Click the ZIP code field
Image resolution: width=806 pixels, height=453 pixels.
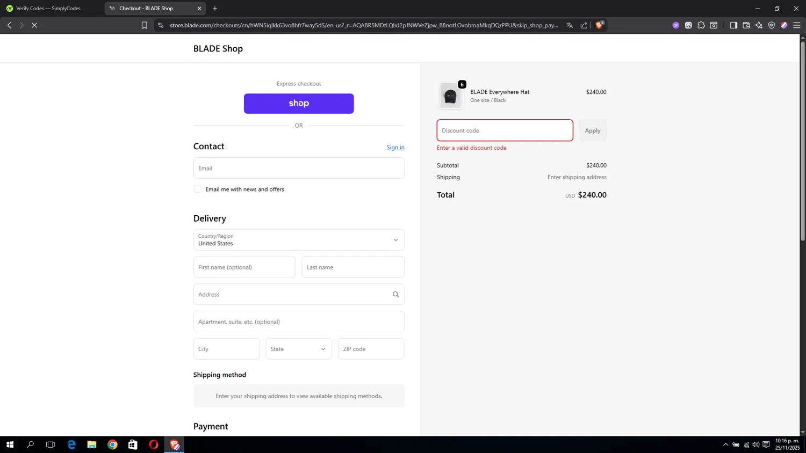point(371,349)
